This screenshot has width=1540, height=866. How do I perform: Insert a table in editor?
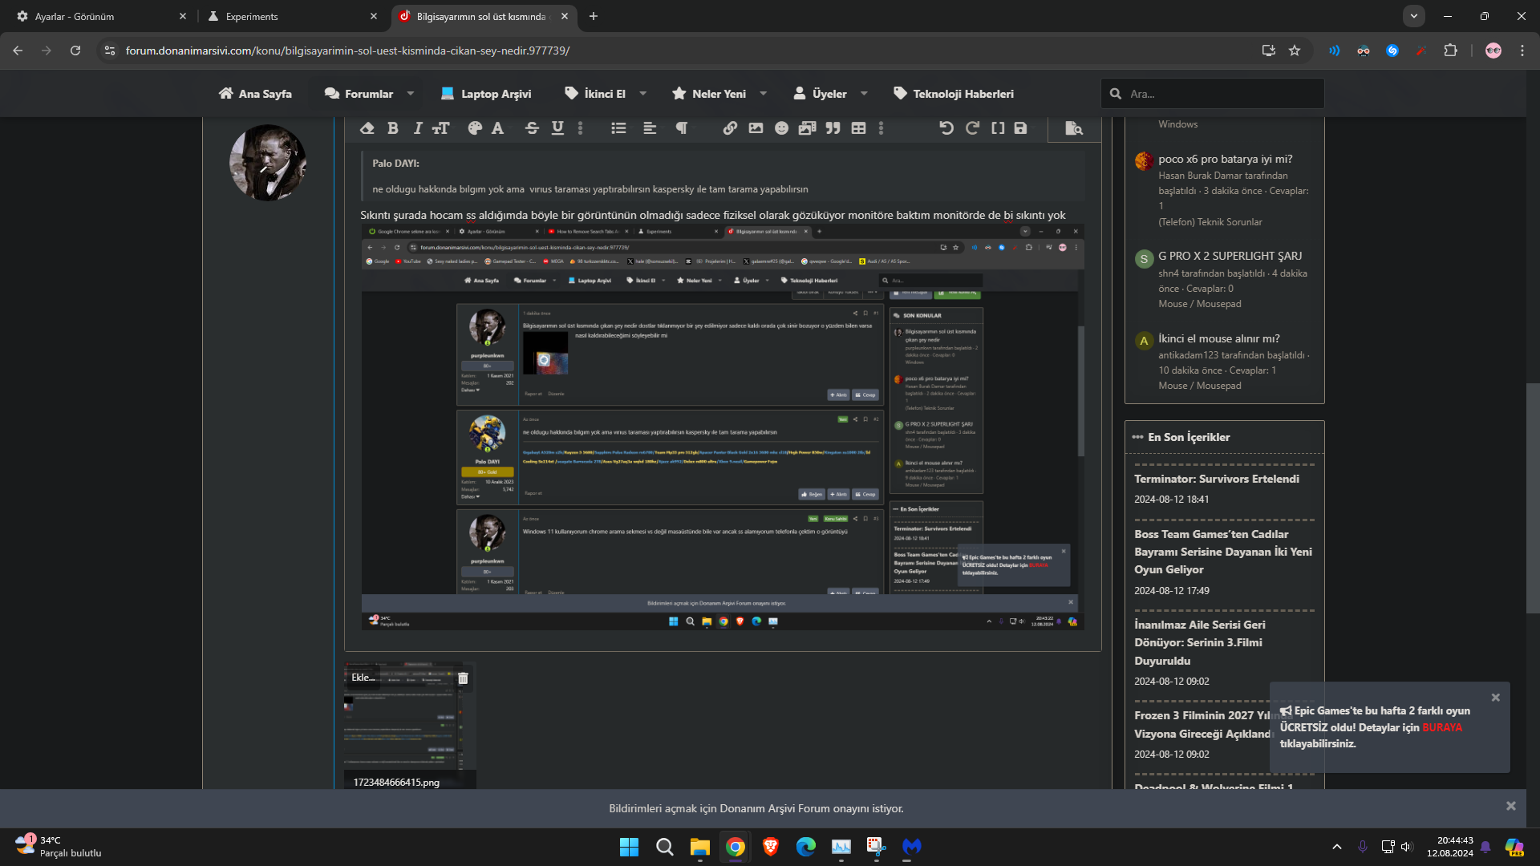coord(858,128)
